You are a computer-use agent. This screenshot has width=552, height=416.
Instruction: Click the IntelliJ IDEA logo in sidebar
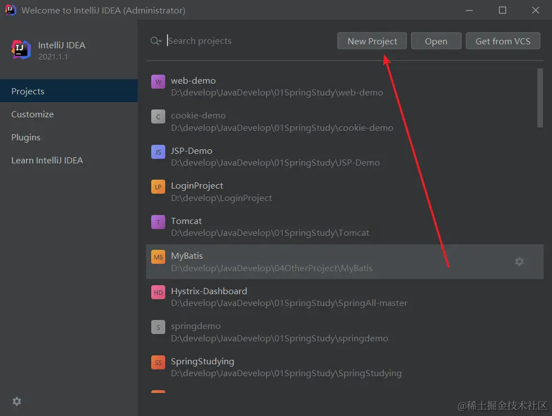click(21, 49)
